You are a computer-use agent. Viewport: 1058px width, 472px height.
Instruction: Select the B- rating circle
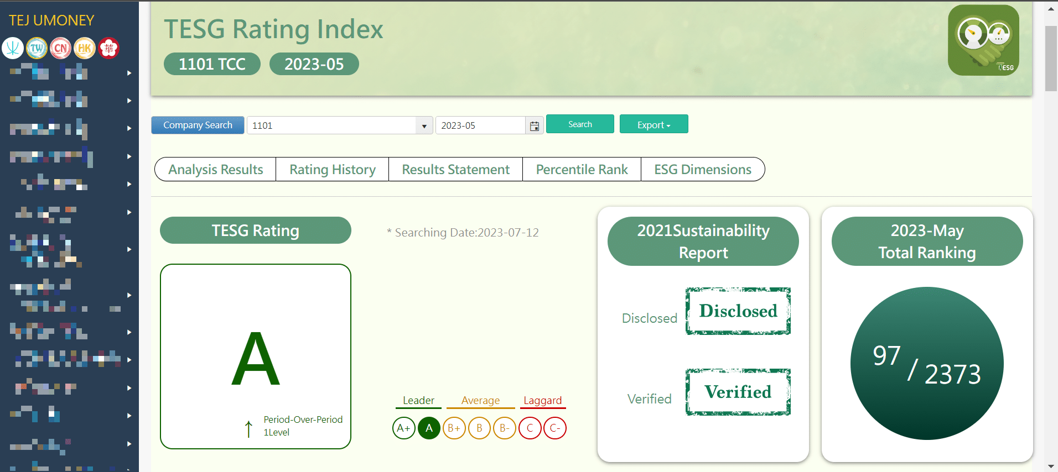coord(505,428)
